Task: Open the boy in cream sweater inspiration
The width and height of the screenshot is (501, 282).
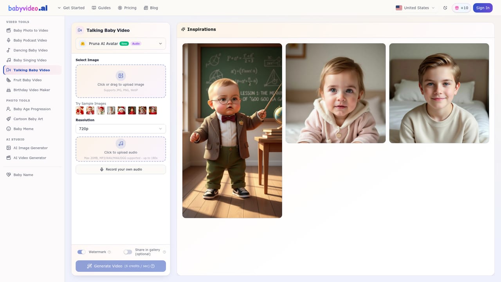Action: 439,93
